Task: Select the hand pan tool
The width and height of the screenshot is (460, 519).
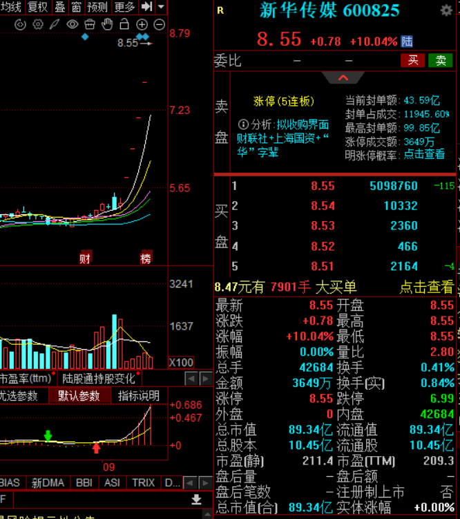Action: coord(107,24)
